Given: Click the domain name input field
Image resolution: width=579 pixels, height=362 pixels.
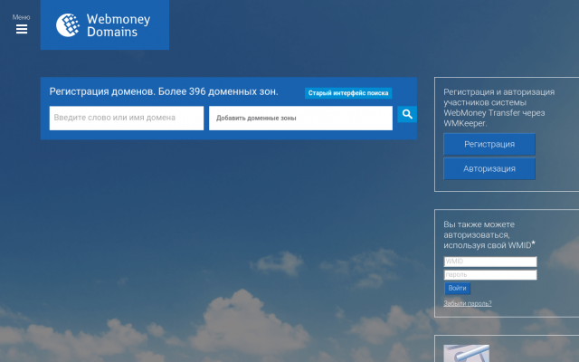Looking at the screenshot, I should pyautogui.click(x=127, y=118).
